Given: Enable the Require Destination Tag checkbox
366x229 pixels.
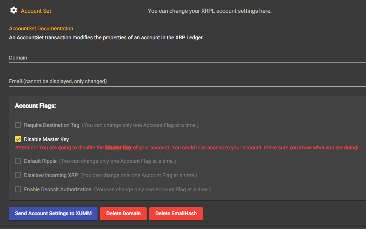Looking at the screenshot, I should pos(18,125).
